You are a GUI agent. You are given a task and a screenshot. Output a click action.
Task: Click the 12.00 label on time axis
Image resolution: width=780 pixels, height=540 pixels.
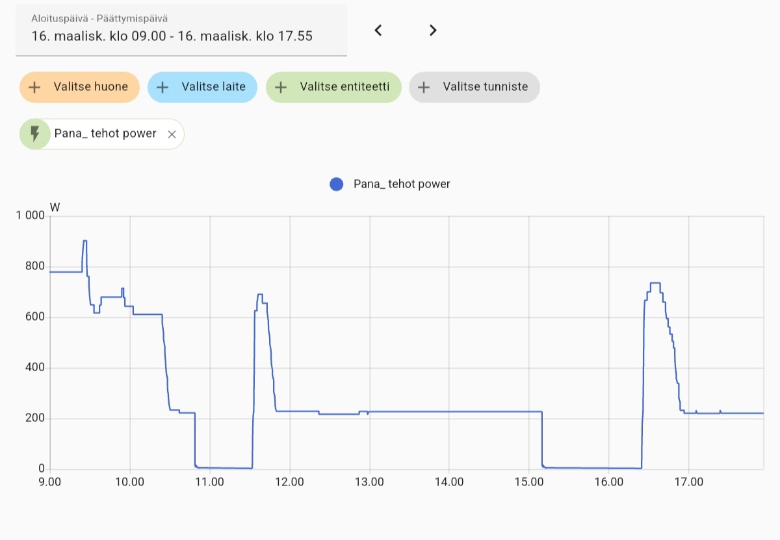tap(289, 482)
